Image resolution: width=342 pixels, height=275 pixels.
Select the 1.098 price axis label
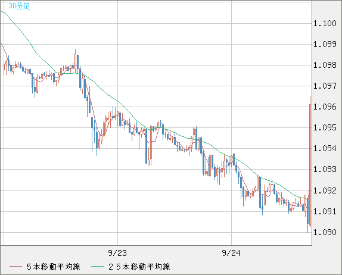325,65
